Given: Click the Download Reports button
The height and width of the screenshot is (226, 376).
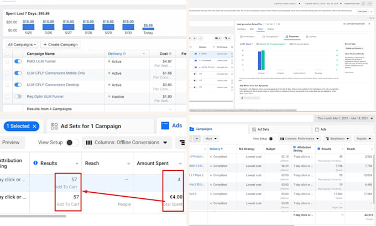Looking at the screenshot, I should click(250, 98).
